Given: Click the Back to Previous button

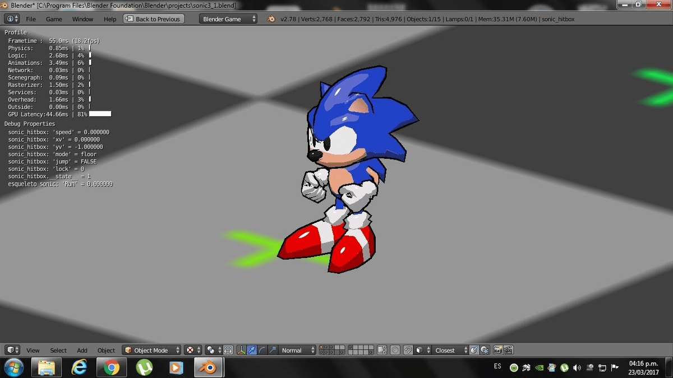Looking at the screenshot, I should tap(154, 18).
